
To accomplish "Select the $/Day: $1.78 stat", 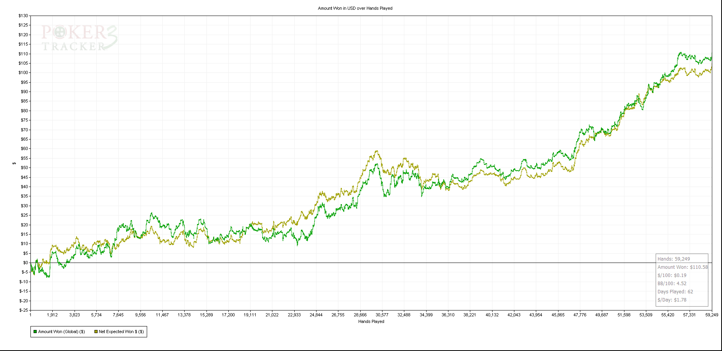I will [672, 300].
